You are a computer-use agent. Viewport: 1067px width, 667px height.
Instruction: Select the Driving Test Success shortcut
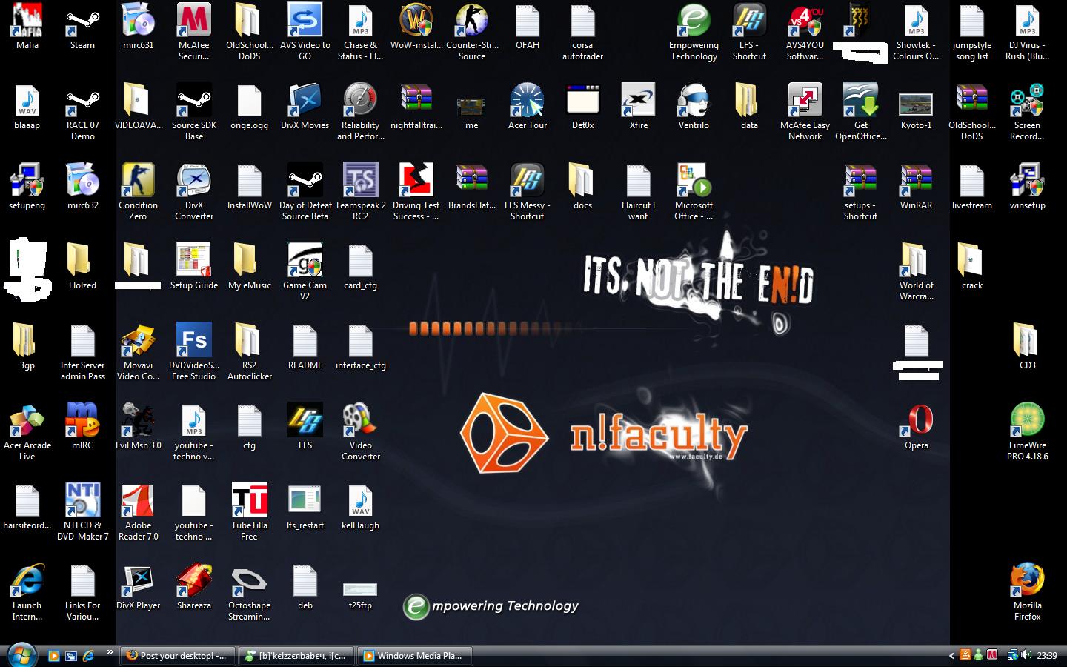tap(416, 192)
